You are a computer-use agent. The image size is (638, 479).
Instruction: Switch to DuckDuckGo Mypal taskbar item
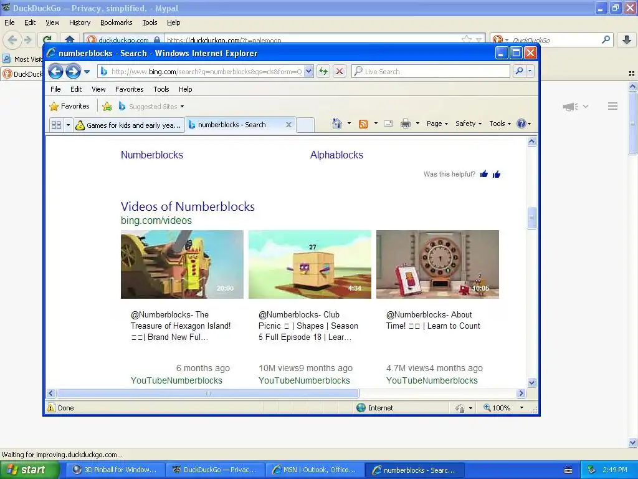coord(214,470)
